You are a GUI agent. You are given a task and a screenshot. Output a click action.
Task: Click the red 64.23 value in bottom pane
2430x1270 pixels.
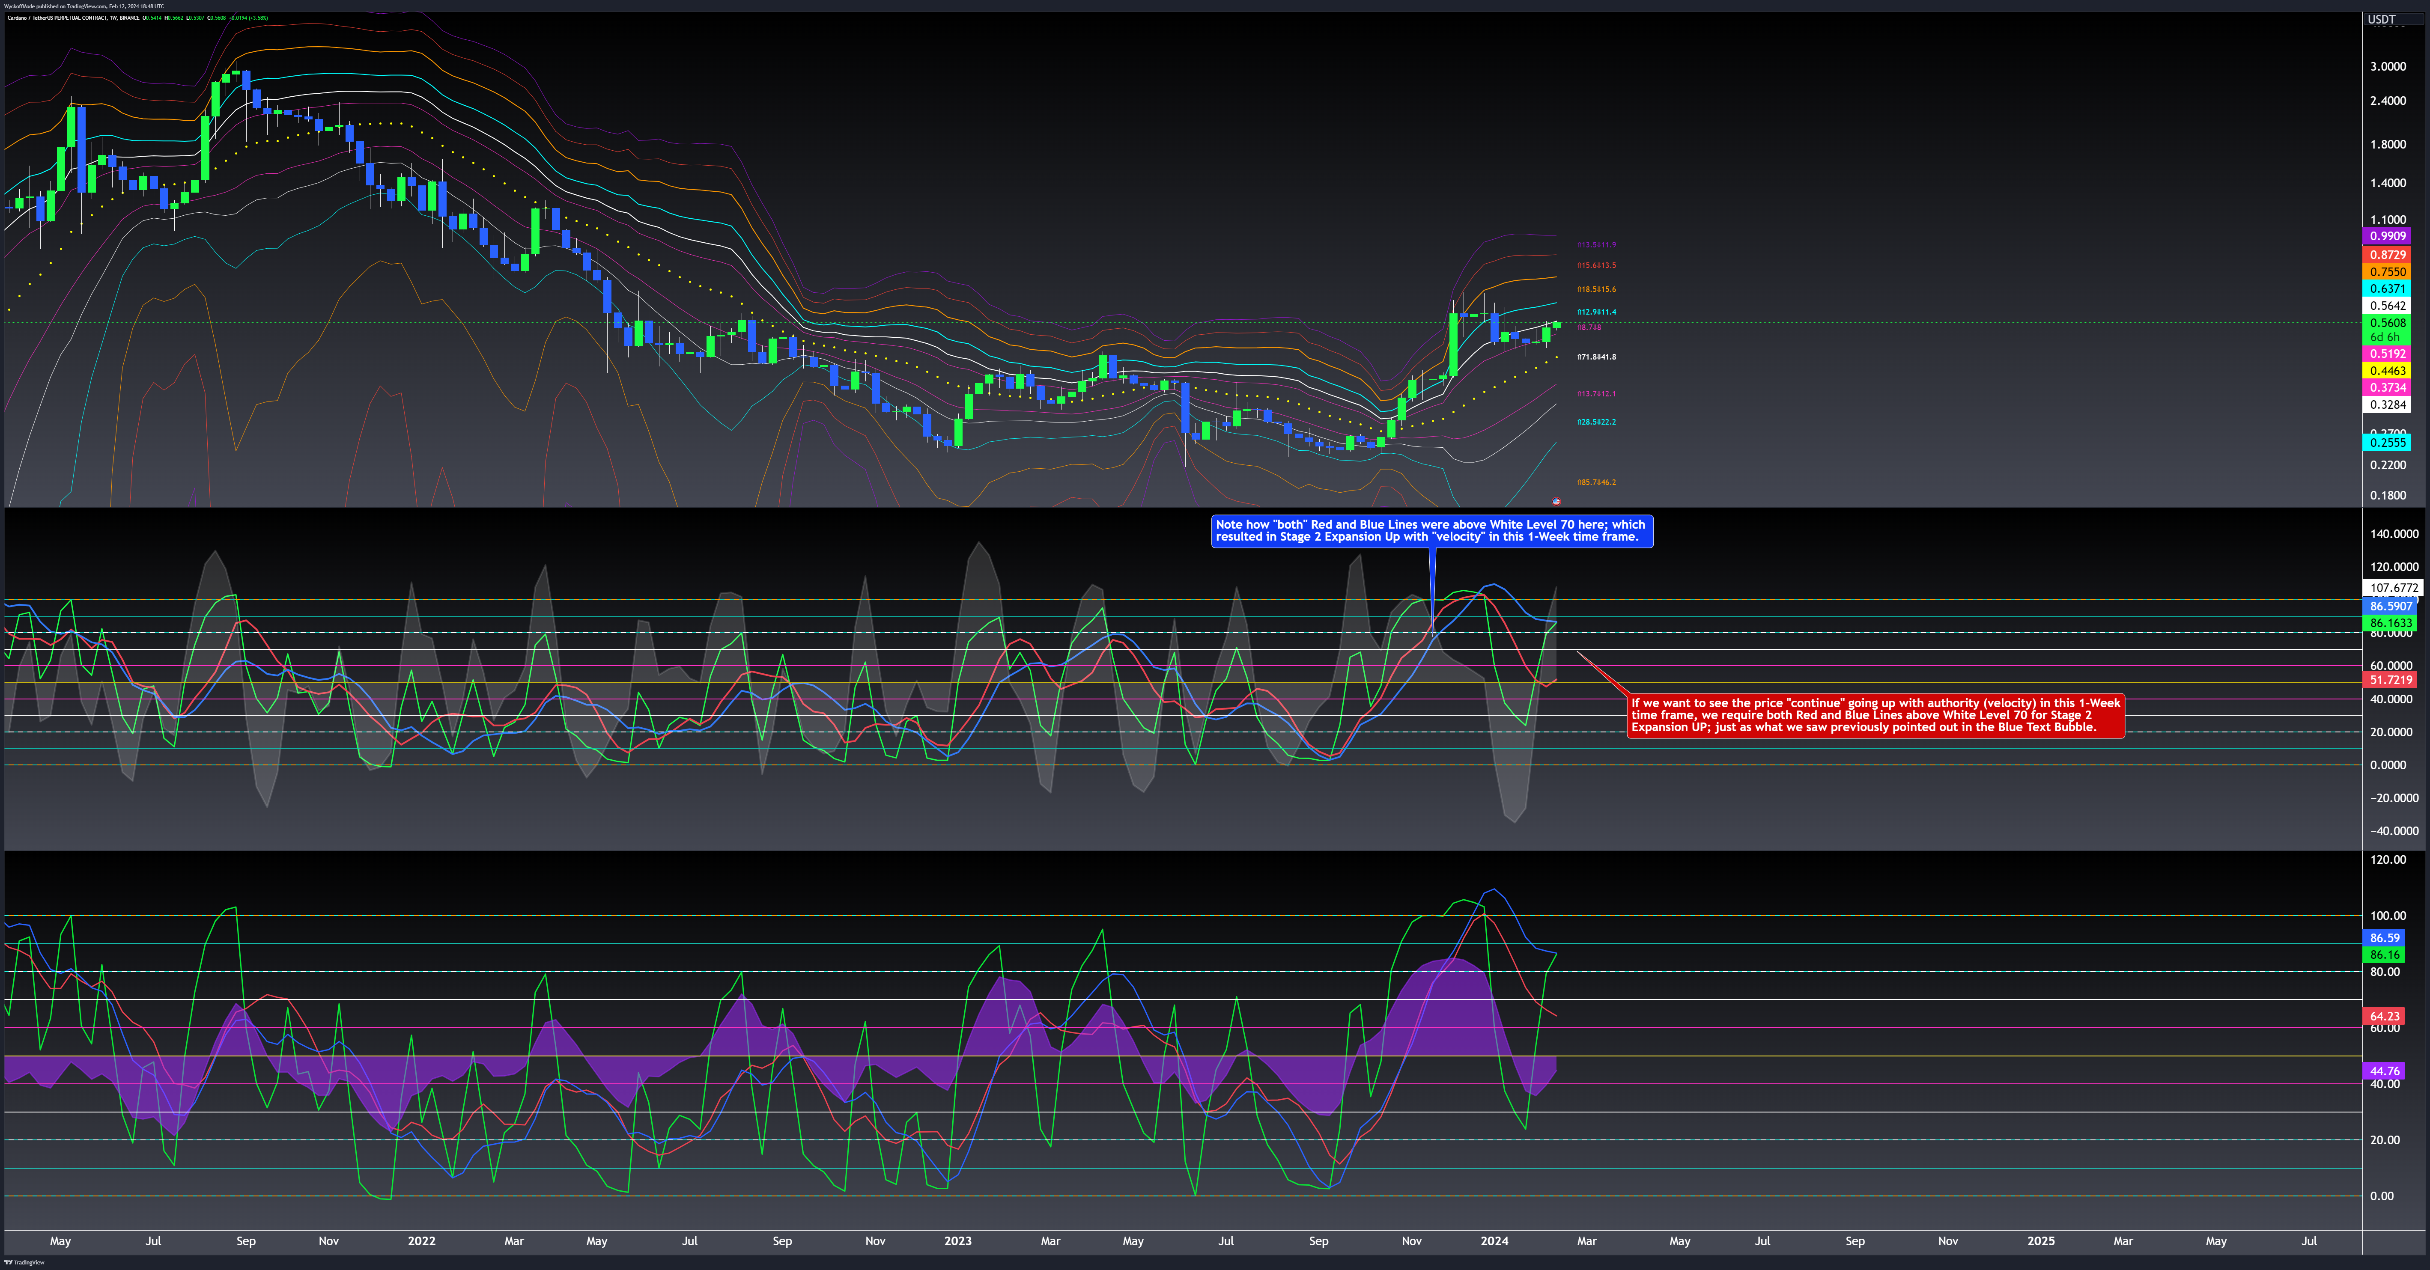tap(2385, 1016)
